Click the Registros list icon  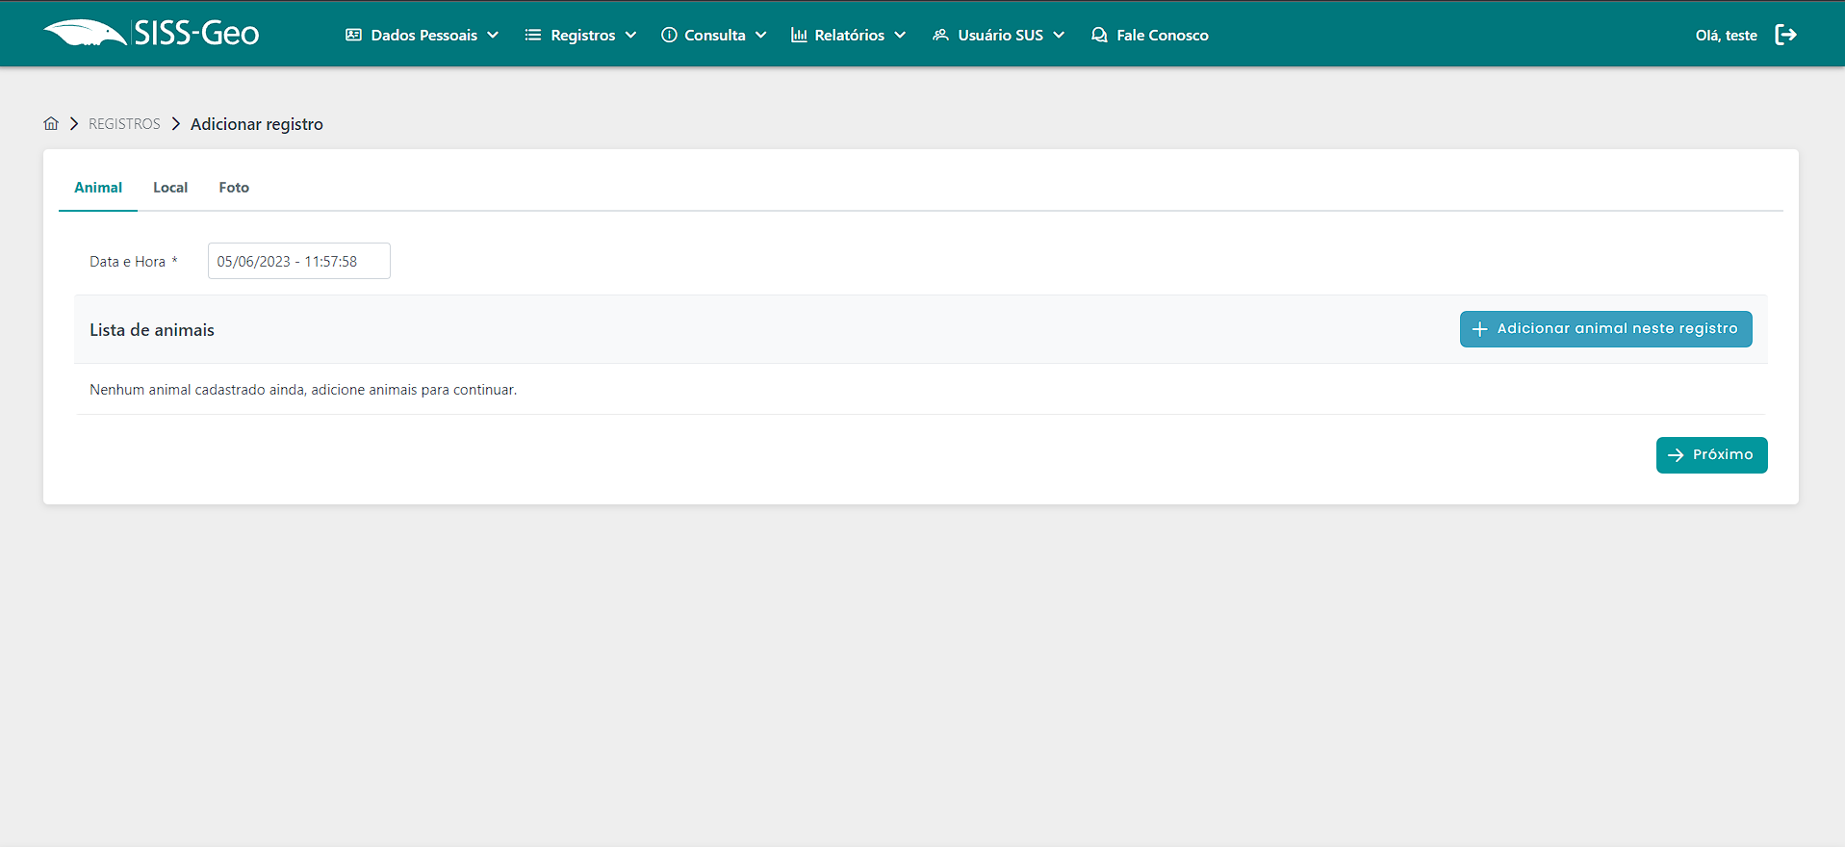point(533,35)
